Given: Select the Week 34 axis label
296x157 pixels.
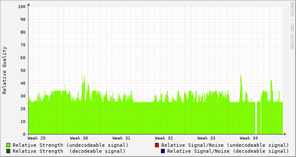Looking at the screenshot, I should coord(249,138).
